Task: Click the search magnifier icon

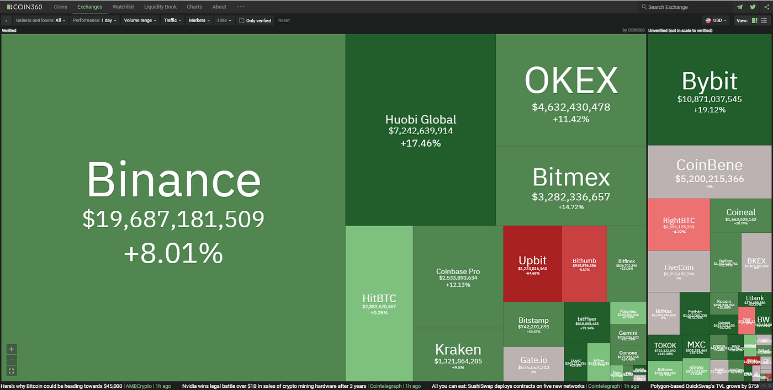Action: coord(644,7)
